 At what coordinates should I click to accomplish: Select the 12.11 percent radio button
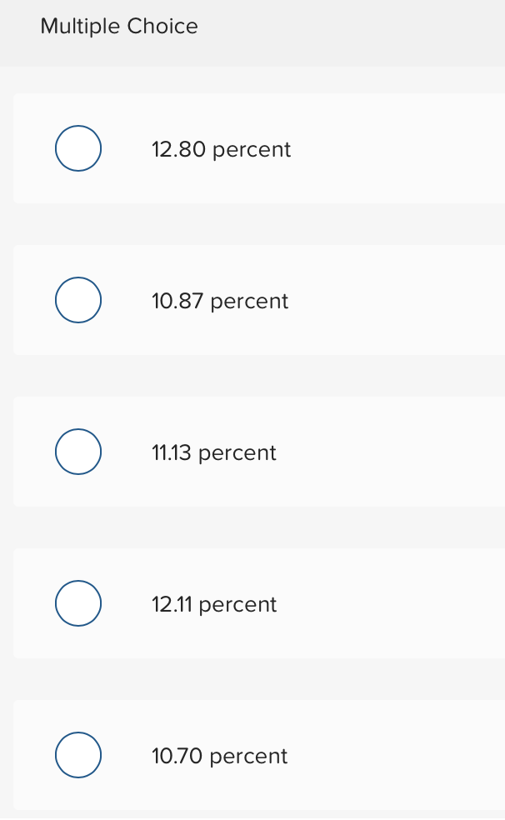pos(77,603)
